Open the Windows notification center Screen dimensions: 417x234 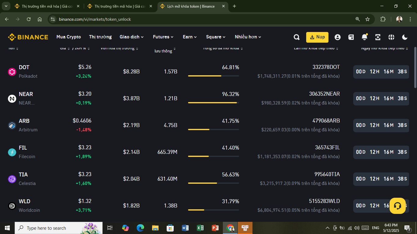[408, 228]
